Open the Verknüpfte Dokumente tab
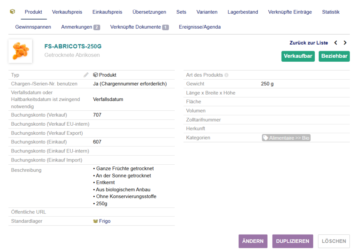Image resolution: width=356 pixels, height=251 pixels. tap(139, 27)
